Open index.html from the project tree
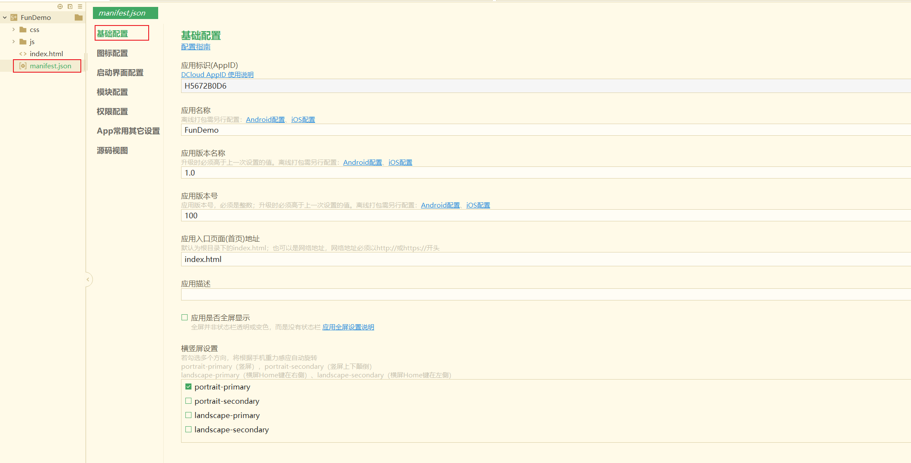 [46, 54]
